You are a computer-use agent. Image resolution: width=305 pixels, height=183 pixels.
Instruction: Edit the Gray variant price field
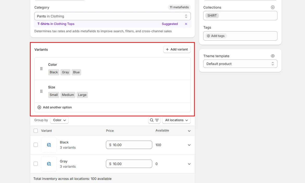(129, 164)
